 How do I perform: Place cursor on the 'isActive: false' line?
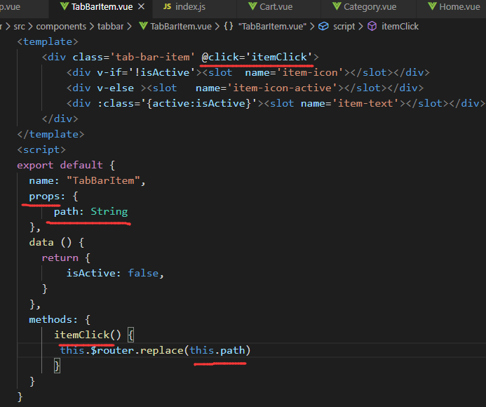pyautogui.click(x=116, y=273)
